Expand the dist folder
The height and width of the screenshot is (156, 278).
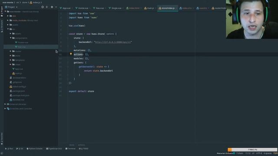pyautogui.click(x=8, y=16)
